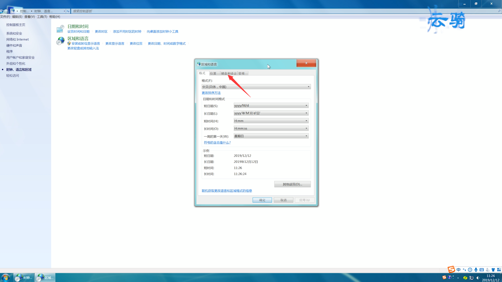Toggle Chinese input mode 中 icon

[458, 270]
